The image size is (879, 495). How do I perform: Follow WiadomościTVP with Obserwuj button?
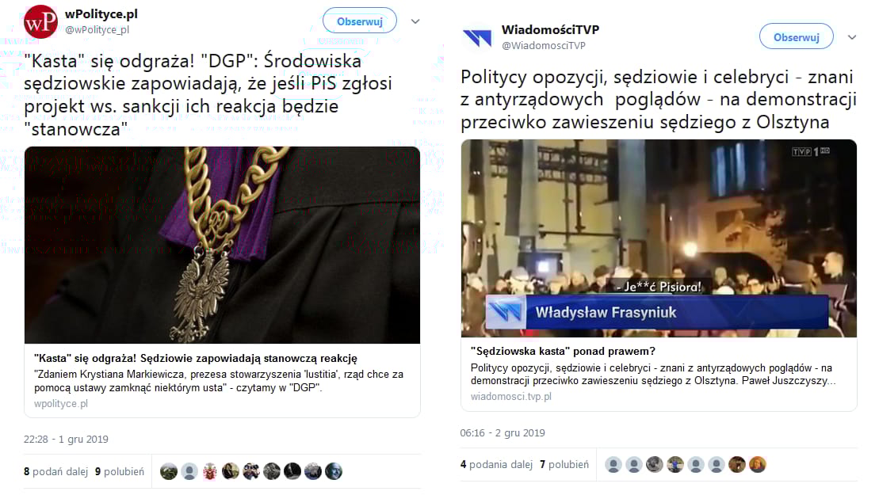[x=796, y=37]
